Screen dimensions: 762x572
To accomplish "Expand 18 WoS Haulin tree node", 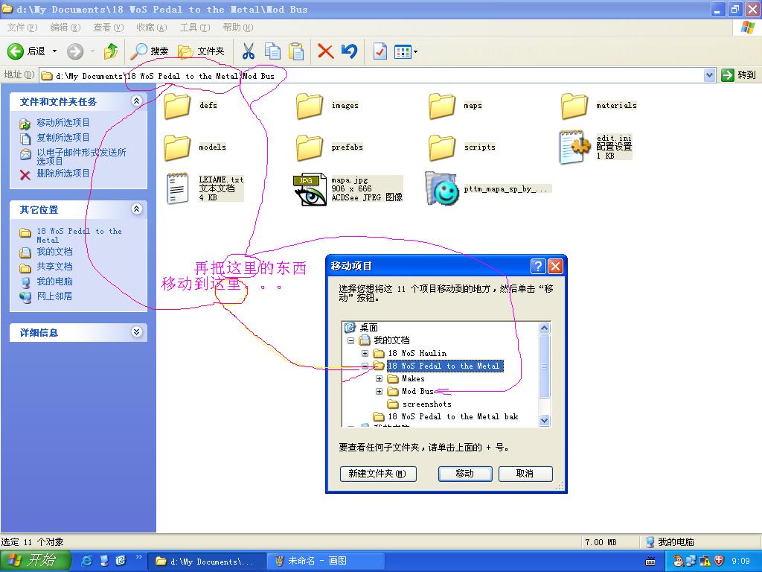I will click(x=365, y=353).
